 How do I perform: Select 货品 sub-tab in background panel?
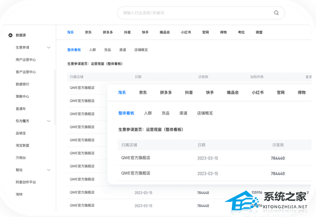[x=108, y=50]
